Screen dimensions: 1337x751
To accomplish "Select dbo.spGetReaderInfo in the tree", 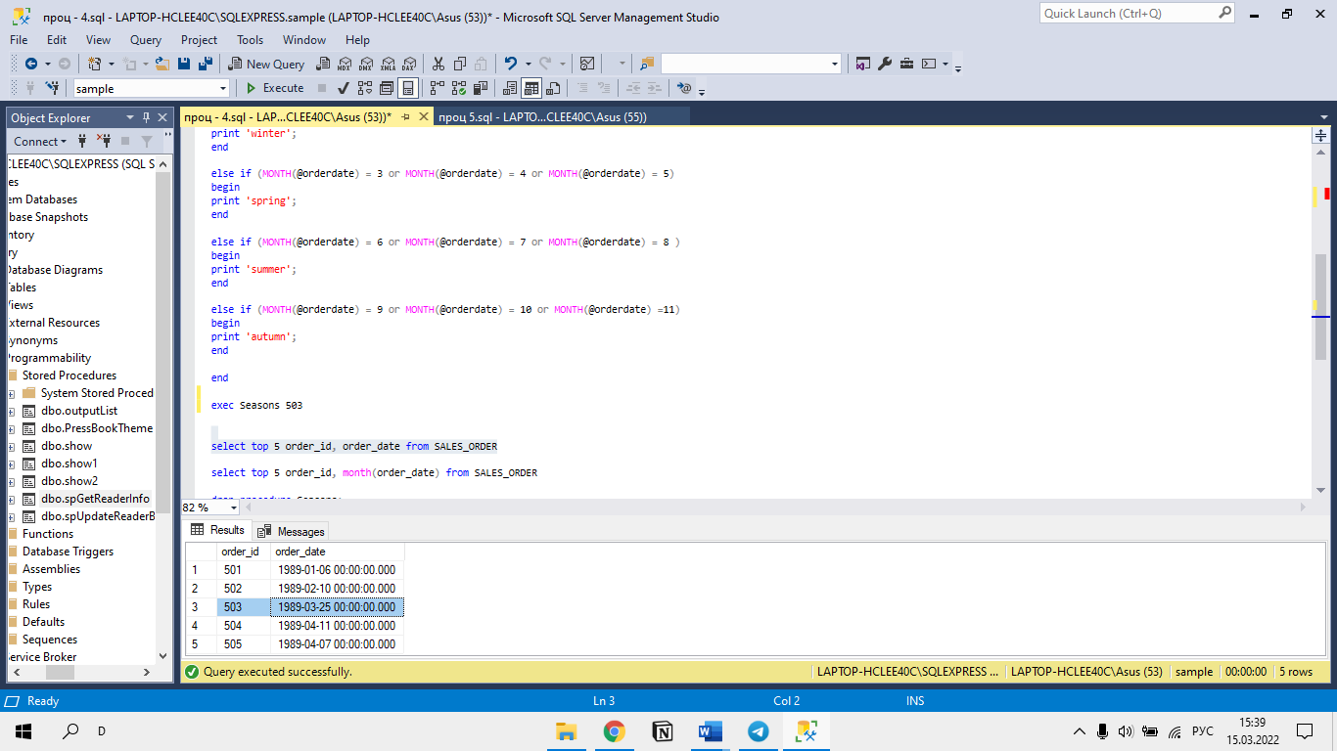I will click(x=95, y=499).
